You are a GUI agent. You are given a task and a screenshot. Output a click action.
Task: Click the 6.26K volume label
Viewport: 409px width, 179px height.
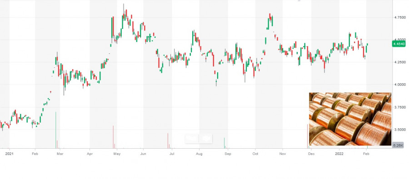(399, 146)
